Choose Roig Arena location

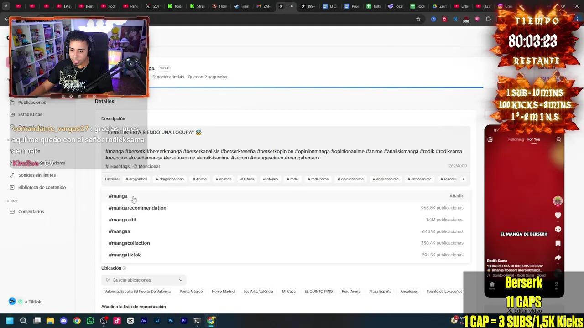(x=351, y=292)
